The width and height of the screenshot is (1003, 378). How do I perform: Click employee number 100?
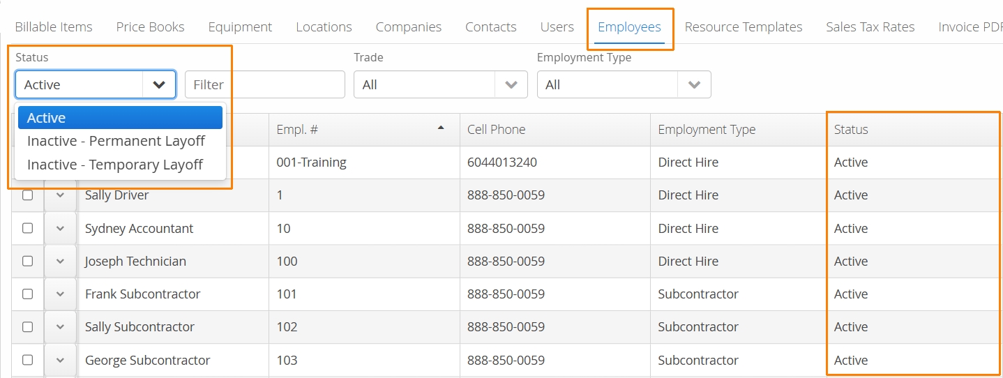click(x=287, y=262)
